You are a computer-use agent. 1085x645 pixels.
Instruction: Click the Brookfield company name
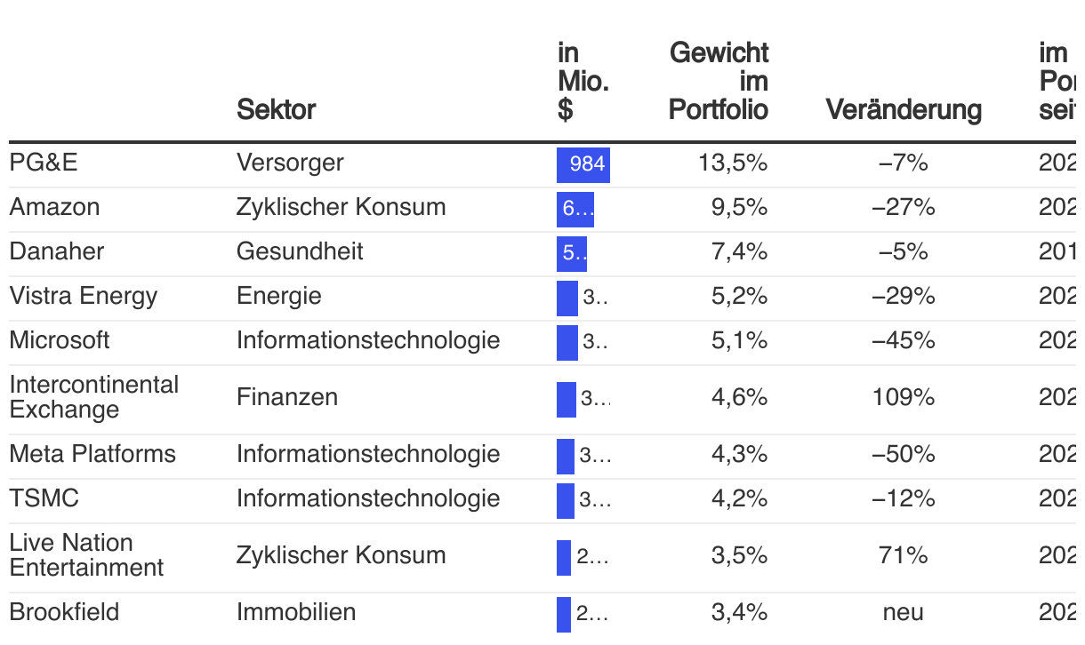64,613
